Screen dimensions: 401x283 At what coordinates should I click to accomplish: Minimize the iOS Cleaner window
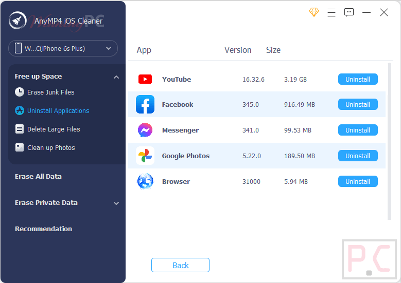coord(367,12)
